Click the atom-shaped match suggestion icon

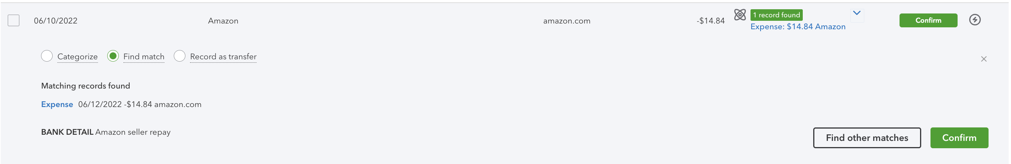[740, 15]
